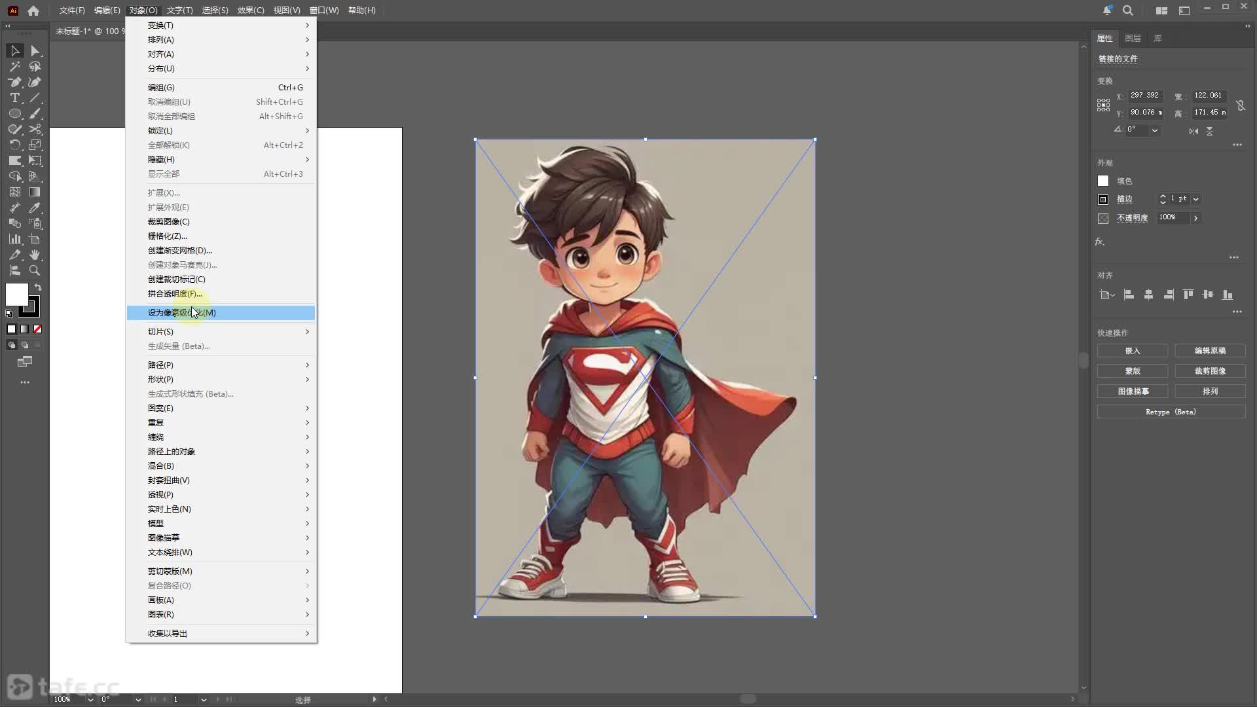Choose the Ellipse tool

coord(15,114)
